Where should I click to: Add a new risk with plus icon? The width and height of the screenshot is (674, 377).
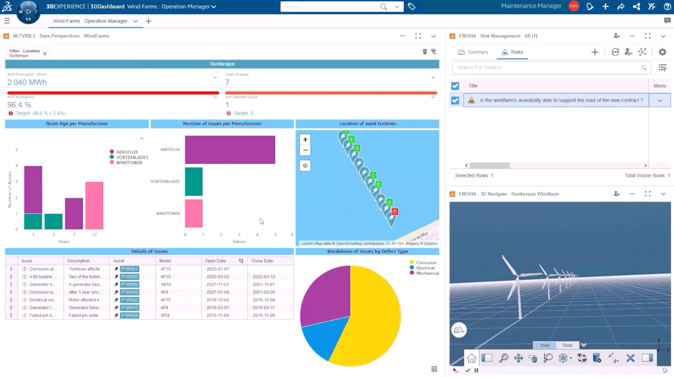(x=595, y=52)
